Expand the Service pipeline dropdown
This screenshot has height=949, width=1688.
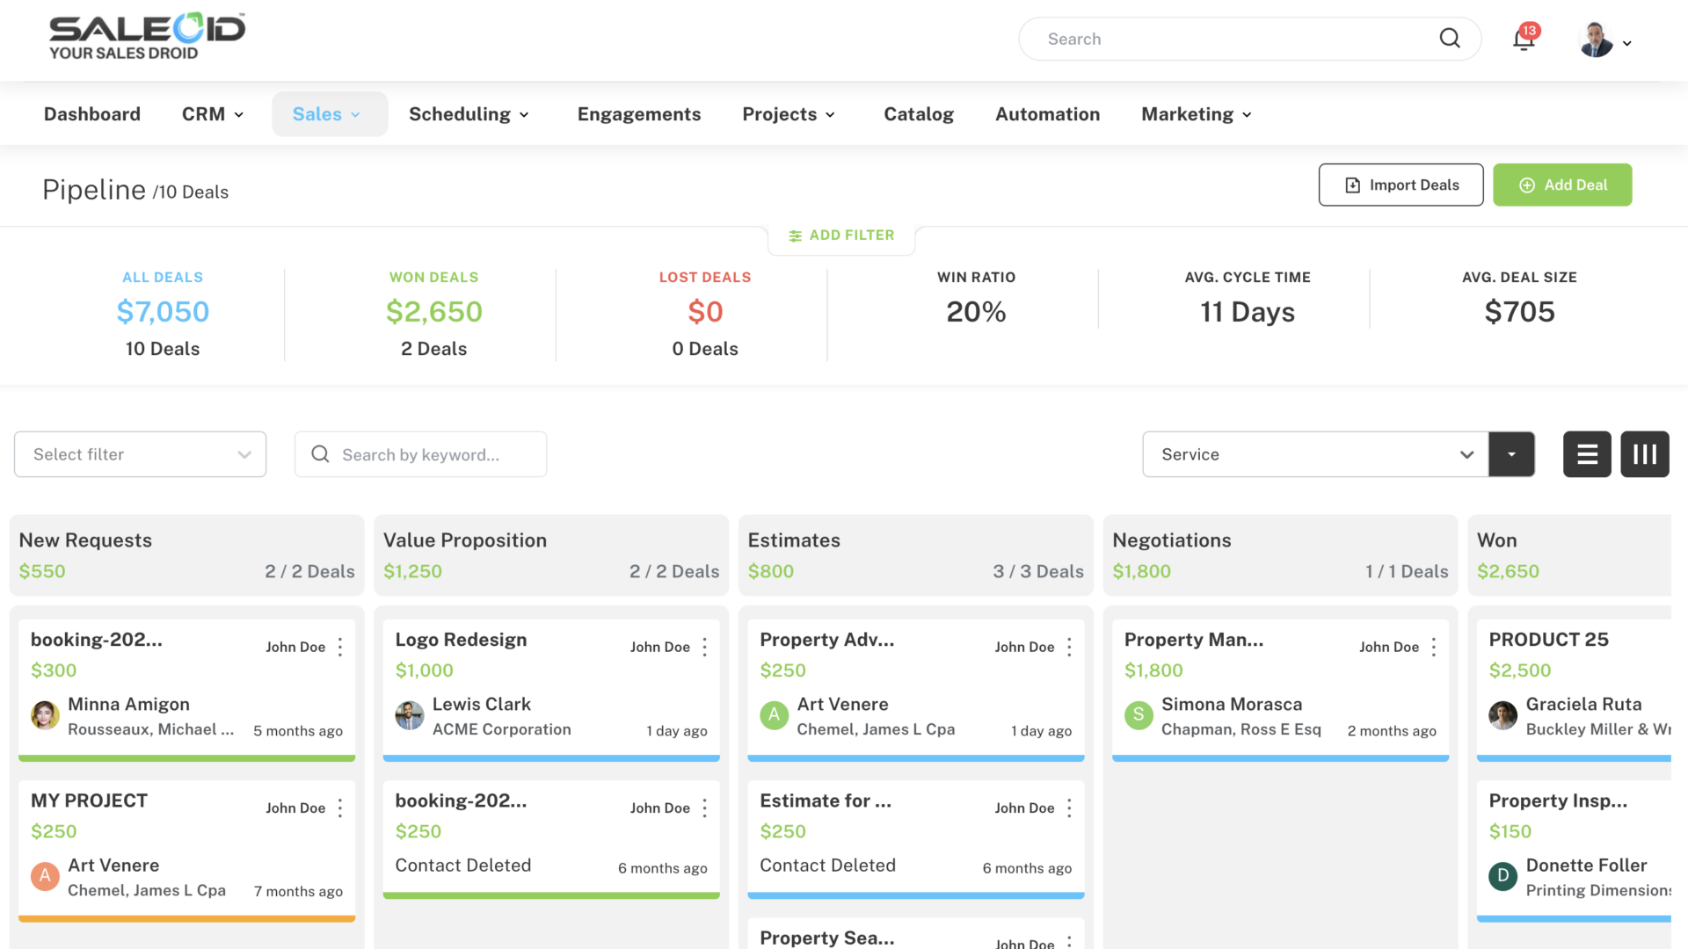[x=1315, y=454]
